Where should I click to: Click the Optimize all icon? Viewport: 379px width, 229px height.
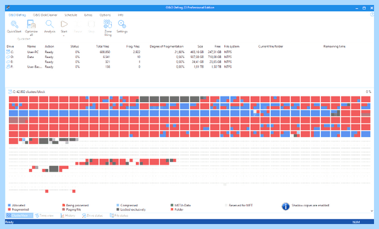(31, 25)
